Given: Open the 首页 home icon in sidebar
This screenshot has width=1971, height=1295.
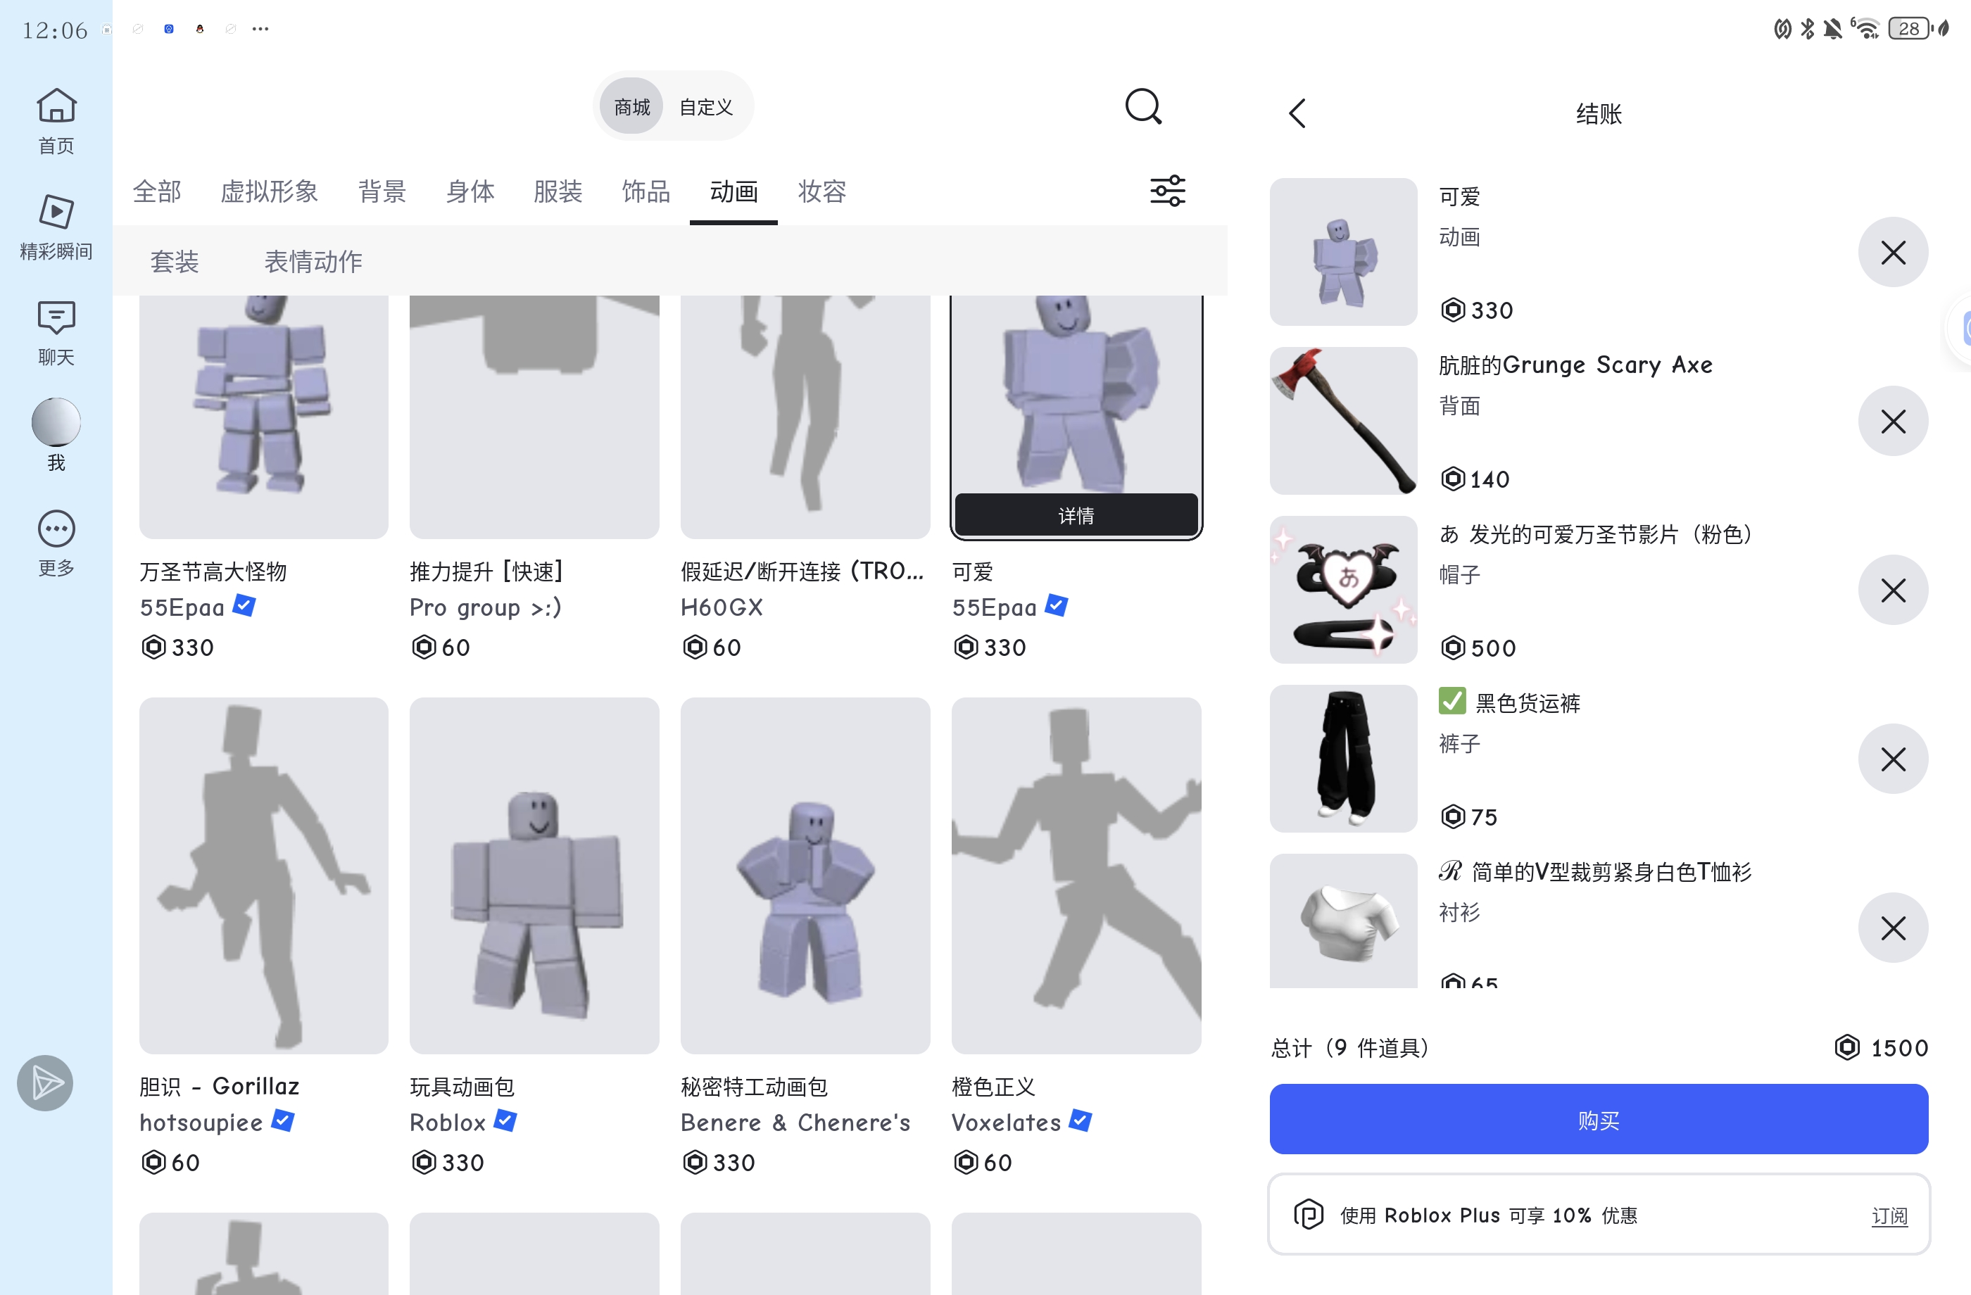Looking at the screenshot, I should (56, 121).
